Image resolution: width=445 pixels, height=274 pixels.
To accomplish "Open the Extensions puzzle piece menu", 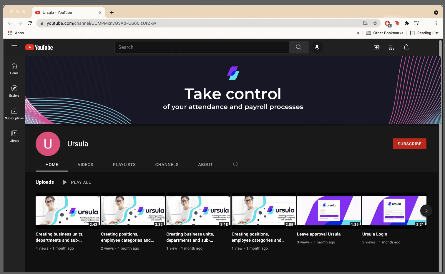I will [407, 23].
